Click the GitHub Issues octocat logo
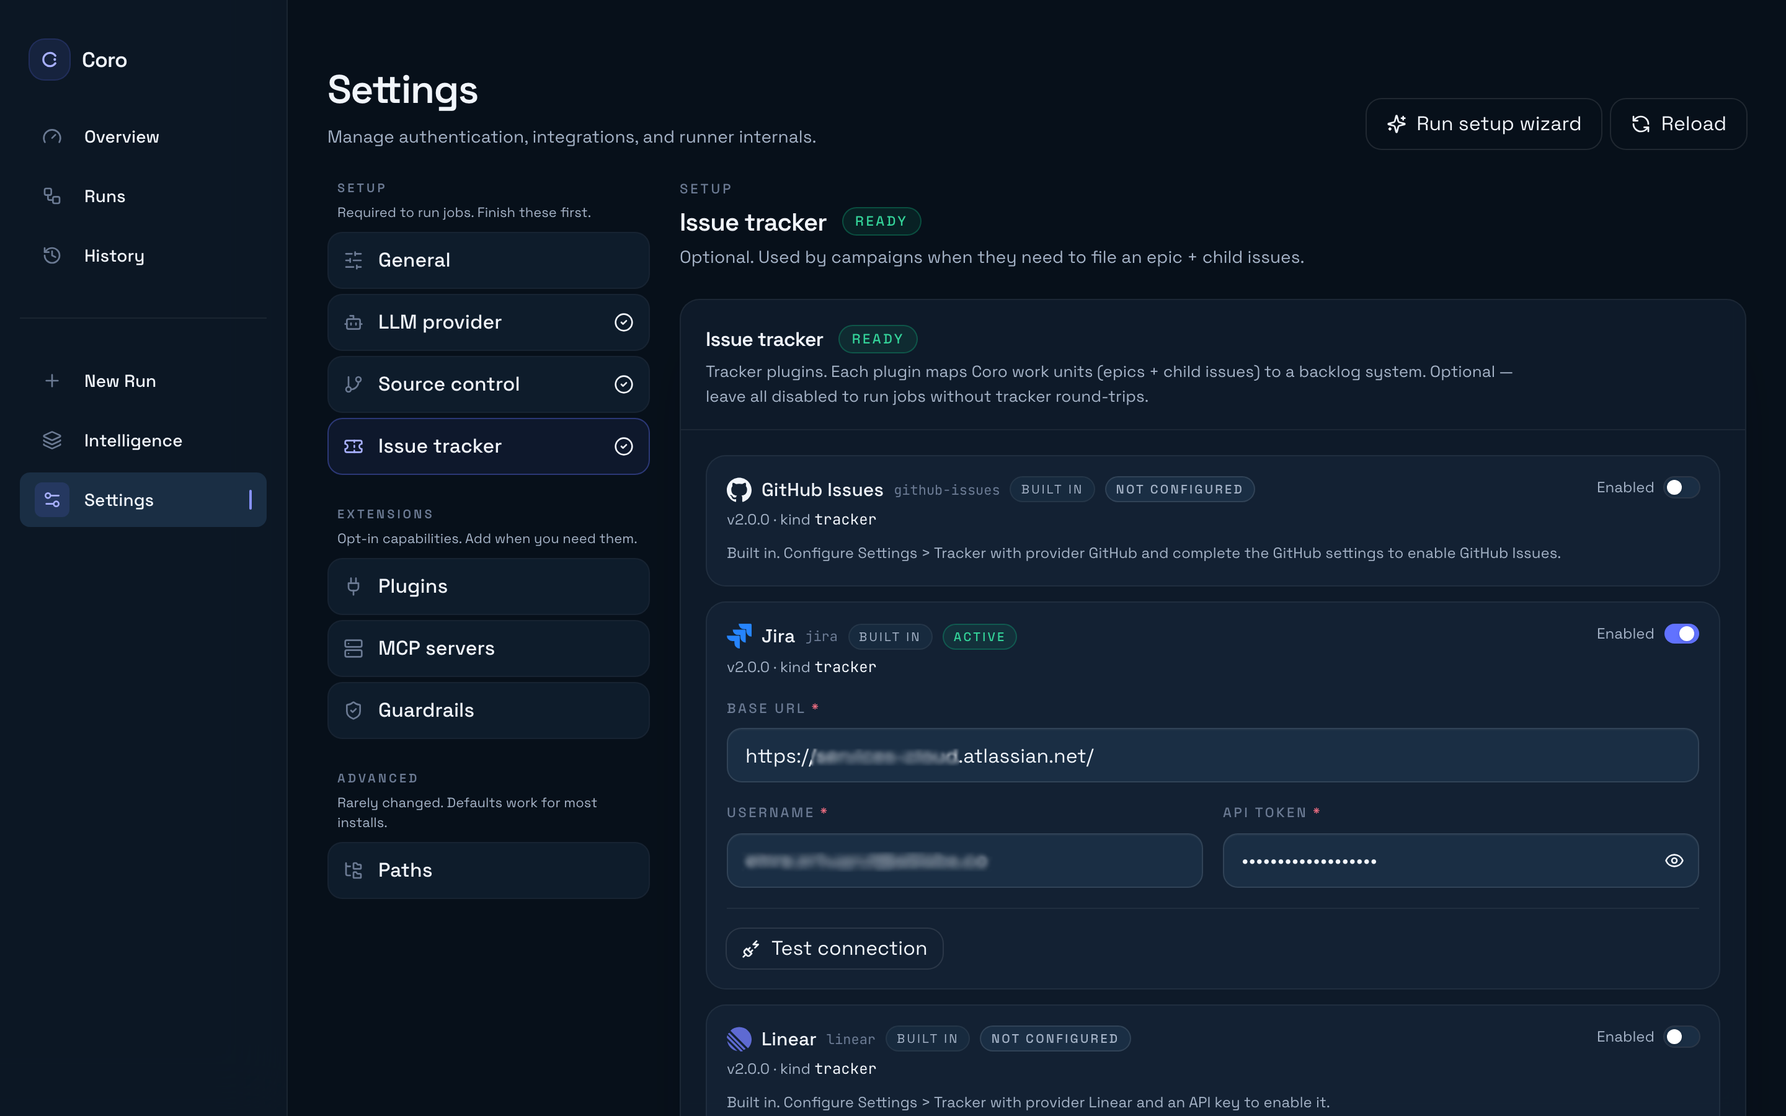 coord(739,489)
